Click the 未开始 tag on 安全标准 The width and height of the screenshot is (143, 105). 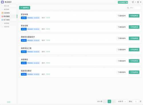(x=24, y=18)
